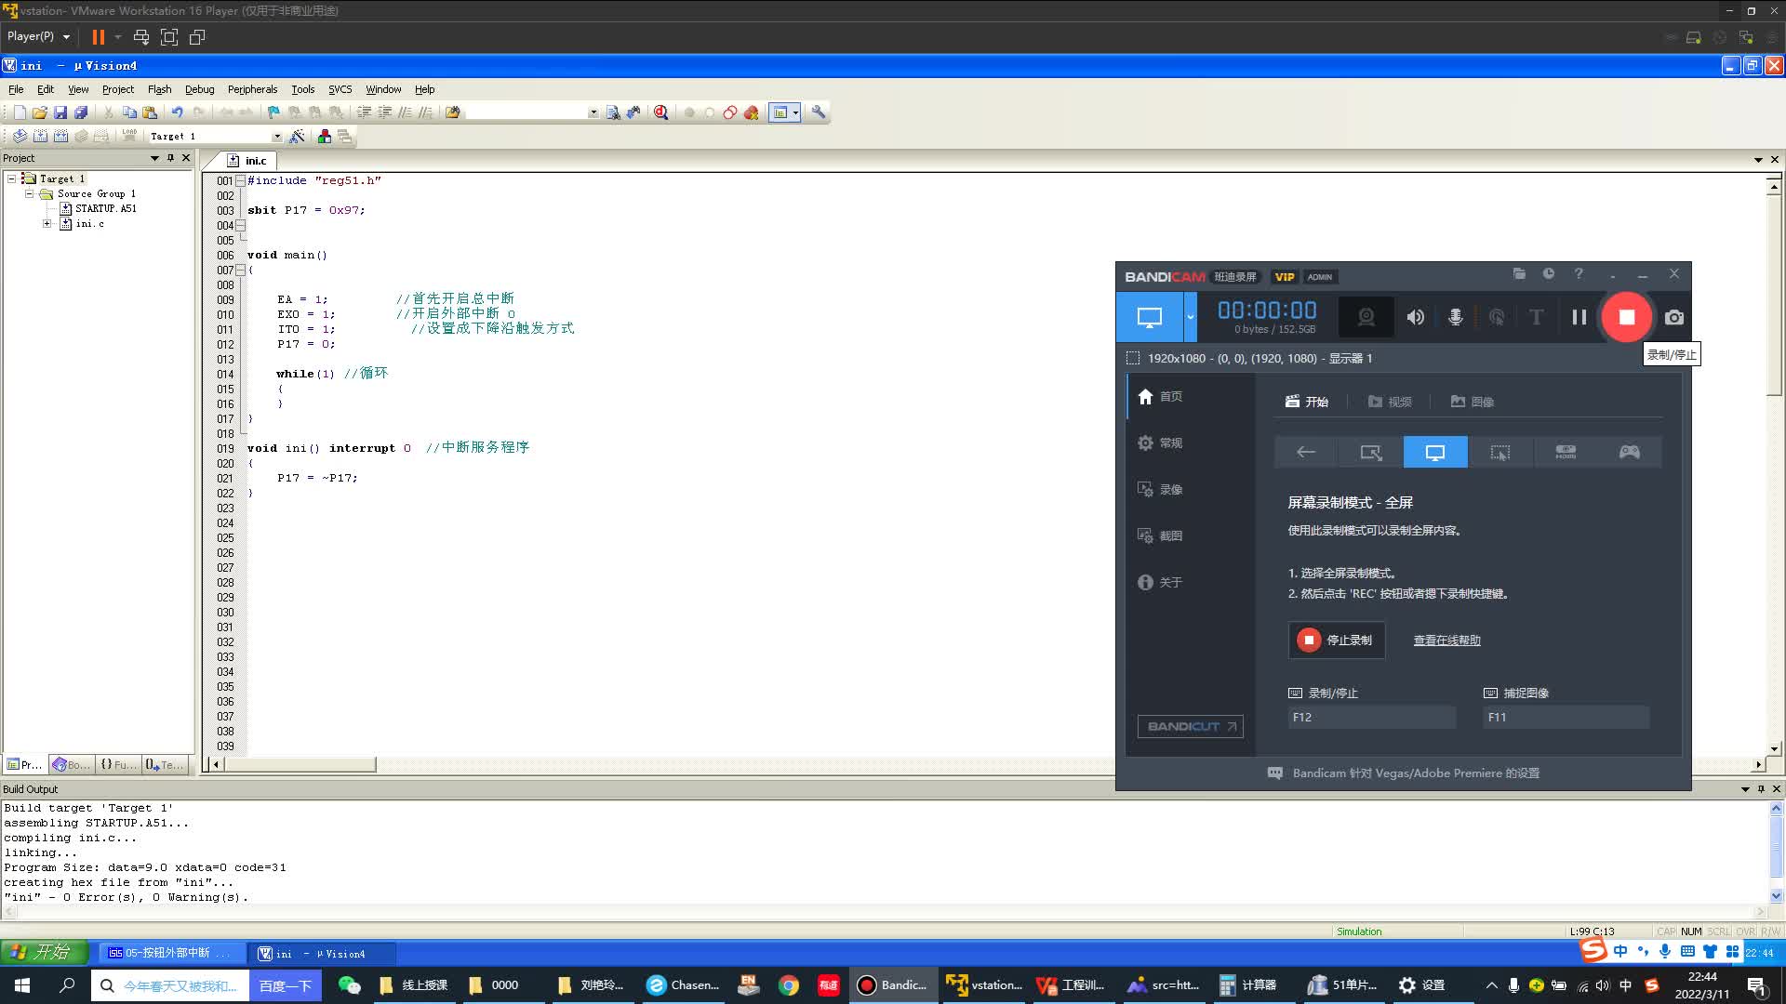This screenshot has height=1004, width=1786.
Task: Toggle Bandicam speaker sound recording
Action: [x=1415, y=317]
